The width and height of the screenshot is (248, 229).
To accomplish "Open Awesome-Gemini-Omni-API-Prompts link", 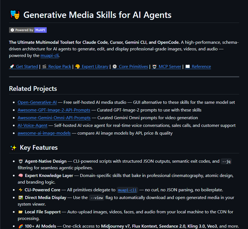I will point(54,118).
